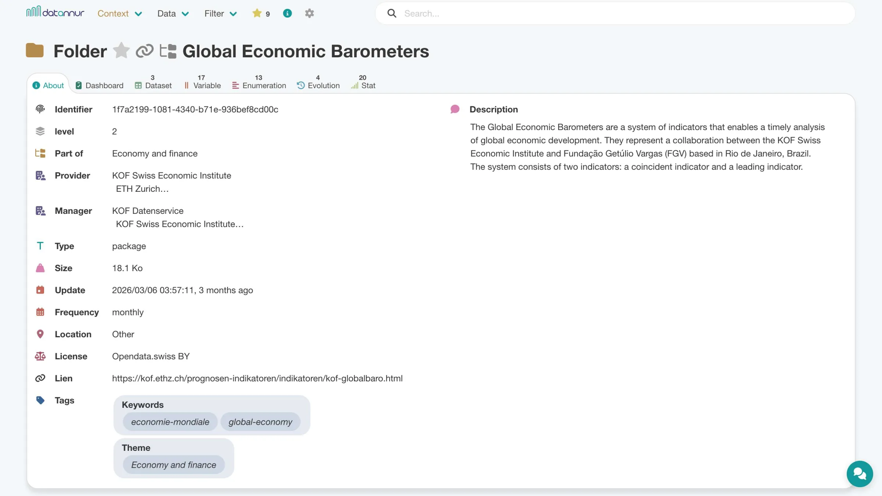Viewport: 882px width, 496px height.
Task: Click the 18.1 Ko size value
Action: tap(127, 268)
